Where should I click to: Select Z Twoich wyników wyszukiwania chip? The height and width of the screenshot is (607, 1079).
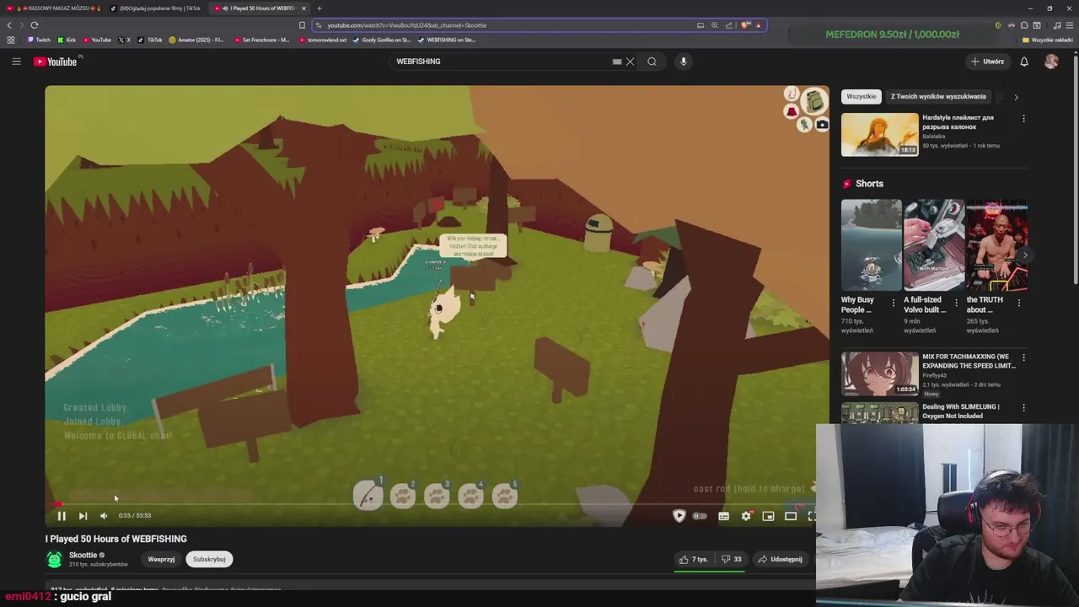coord(938,96)
